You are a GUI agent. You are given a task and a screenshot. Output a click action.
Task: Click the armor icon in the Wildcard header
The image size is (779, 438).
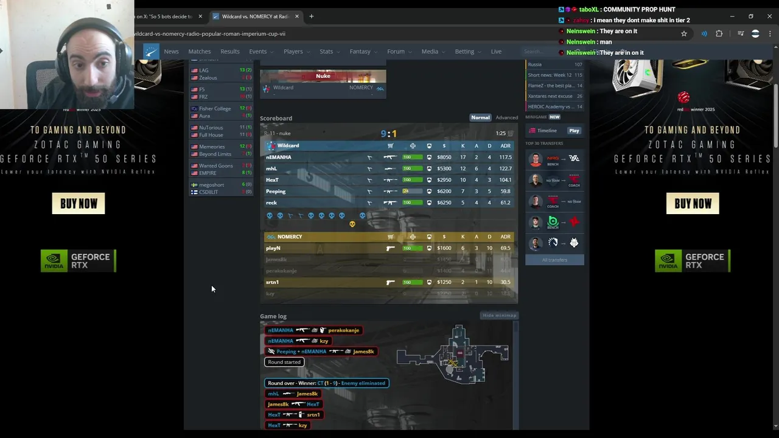429,146
